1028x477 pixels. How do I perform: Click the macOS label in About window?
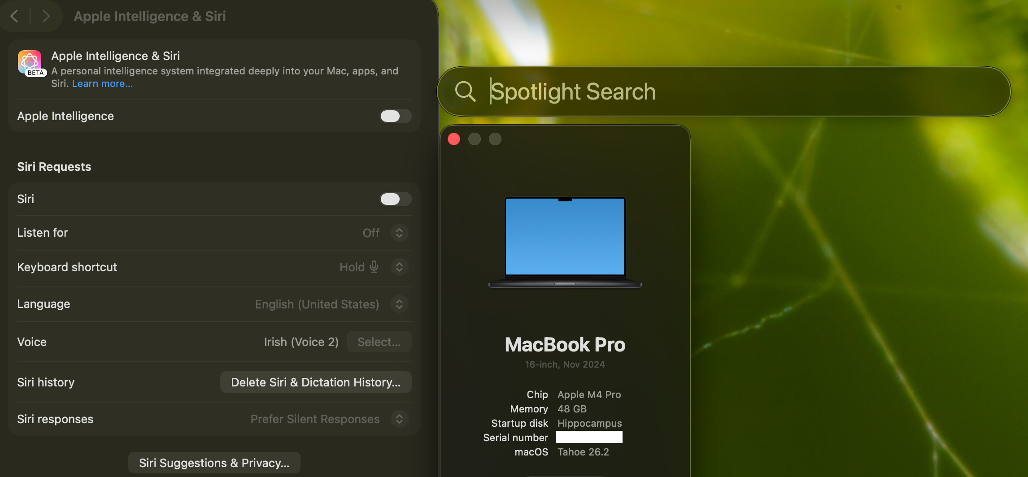click(x=531, y=452)
